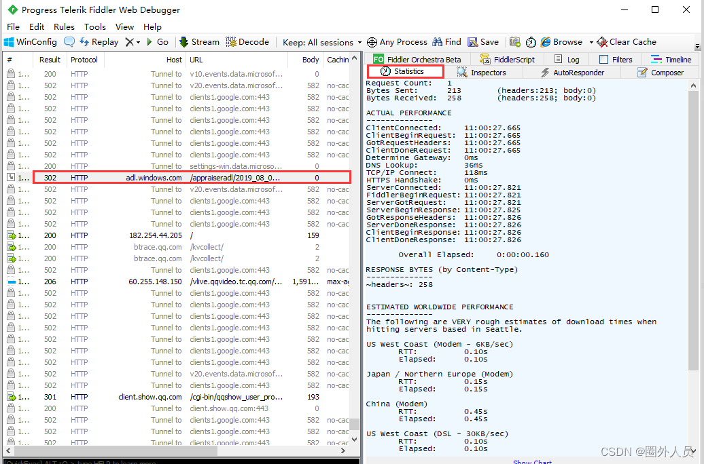Viewport: 704px width, 464px height.
Task: Click icon of the 60.255.148.150 session
Action: point(12,282)
